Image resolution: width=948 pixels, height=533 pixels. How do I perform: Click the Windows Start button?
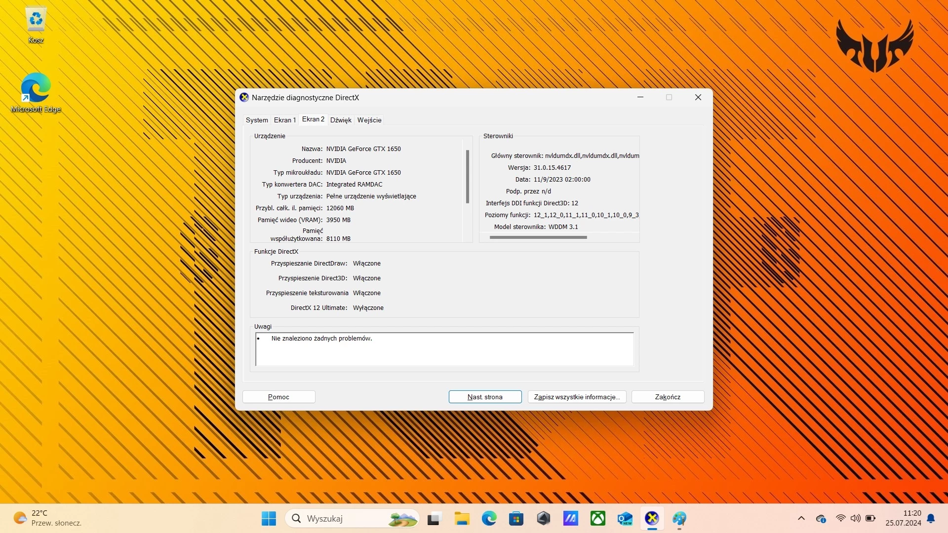coord(269,518)
